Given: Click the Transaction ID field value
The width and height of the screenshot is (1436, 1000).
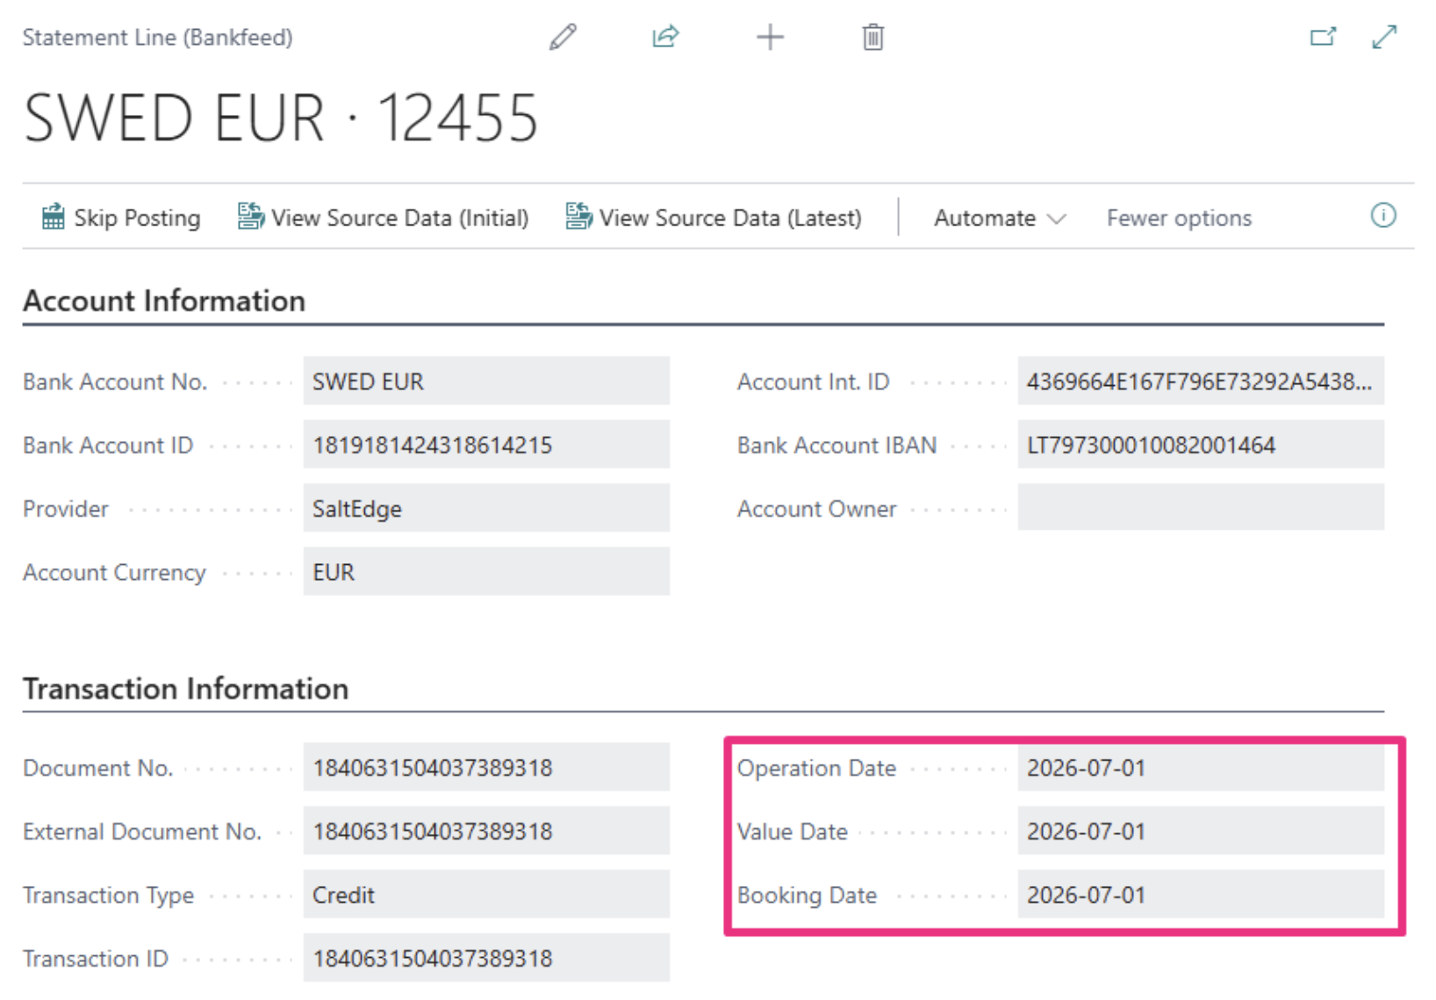Looking at the screenshot, I should (x=486, y=958).
